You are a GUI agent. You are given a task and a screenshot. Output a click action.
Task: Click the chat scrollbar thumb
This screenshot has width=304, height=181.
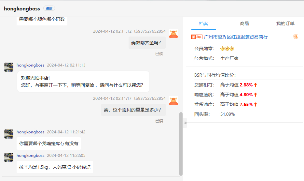click(x=181, y=143)
